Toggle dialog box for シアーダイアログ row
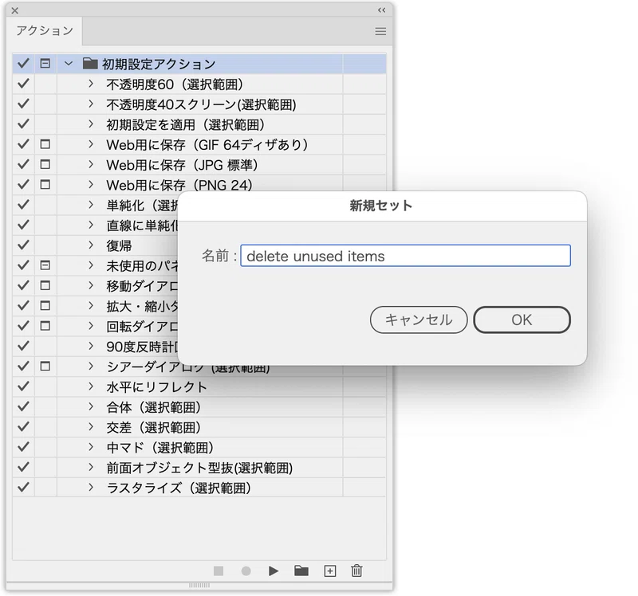Image resolution: width=638 pixels, height=596 pixels. point(45,367)
